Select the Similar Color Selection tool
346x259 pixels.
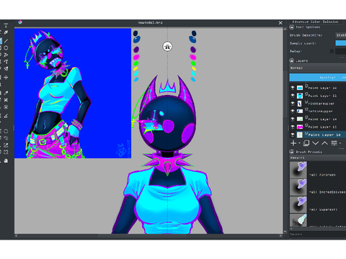[6, 145]
